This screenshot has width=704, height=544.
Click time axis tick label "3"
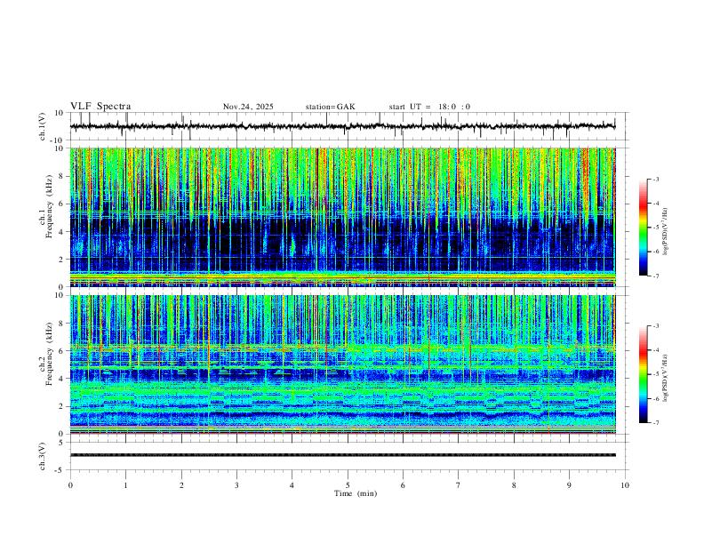236,485
